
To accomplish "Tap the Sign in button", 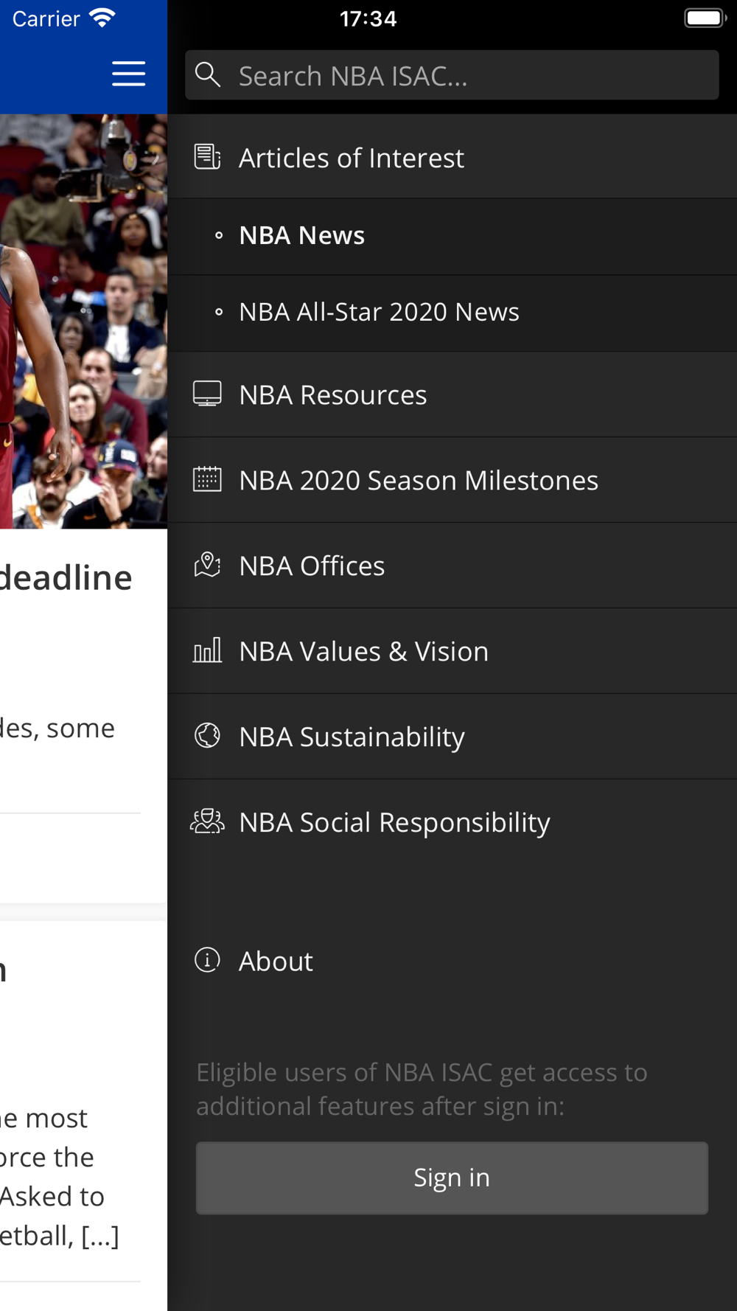I will pyautogui.click(x=452, y=1178).
